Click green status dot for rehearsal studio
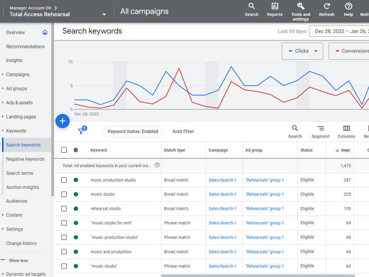This screenshot has height=277, width=369. [x=76, y=209]
